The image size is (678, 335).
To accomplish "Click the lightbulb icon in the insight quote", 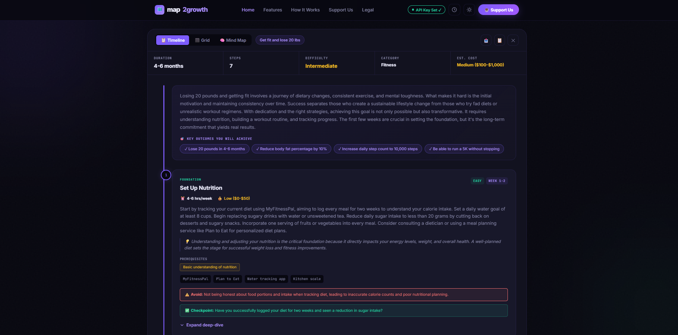I will [x=187, y=242].
